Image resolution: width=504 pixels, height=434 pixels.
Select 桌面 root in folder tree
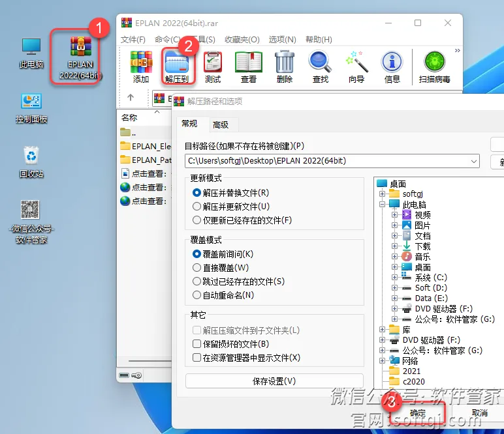coord(392,184)
